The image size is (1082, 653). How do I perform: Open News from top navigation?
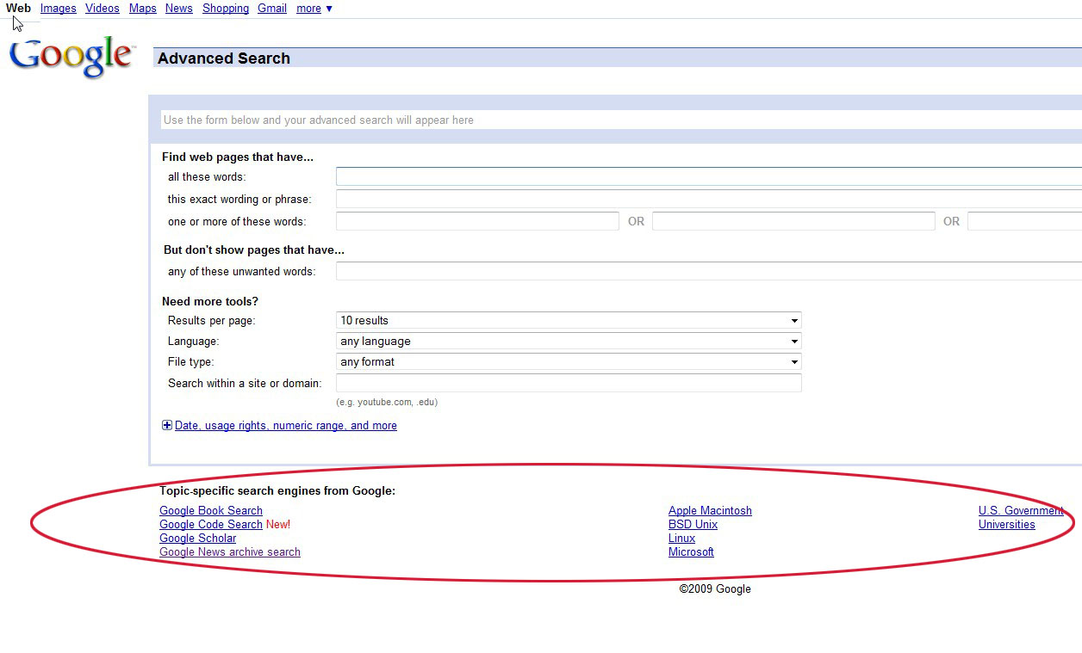[179, 9]
